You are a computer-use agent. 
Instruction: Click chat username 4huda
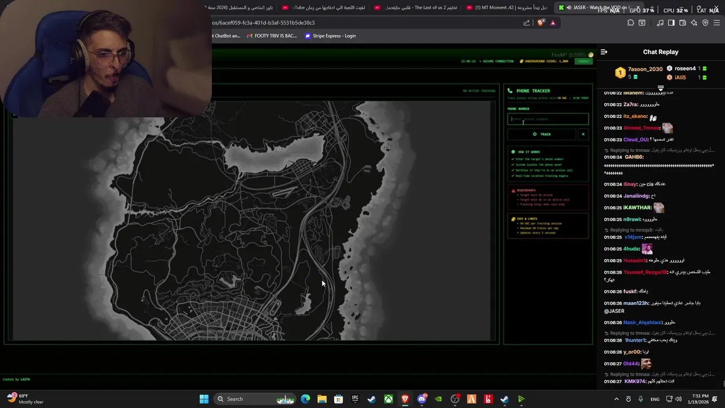(631, 249)
